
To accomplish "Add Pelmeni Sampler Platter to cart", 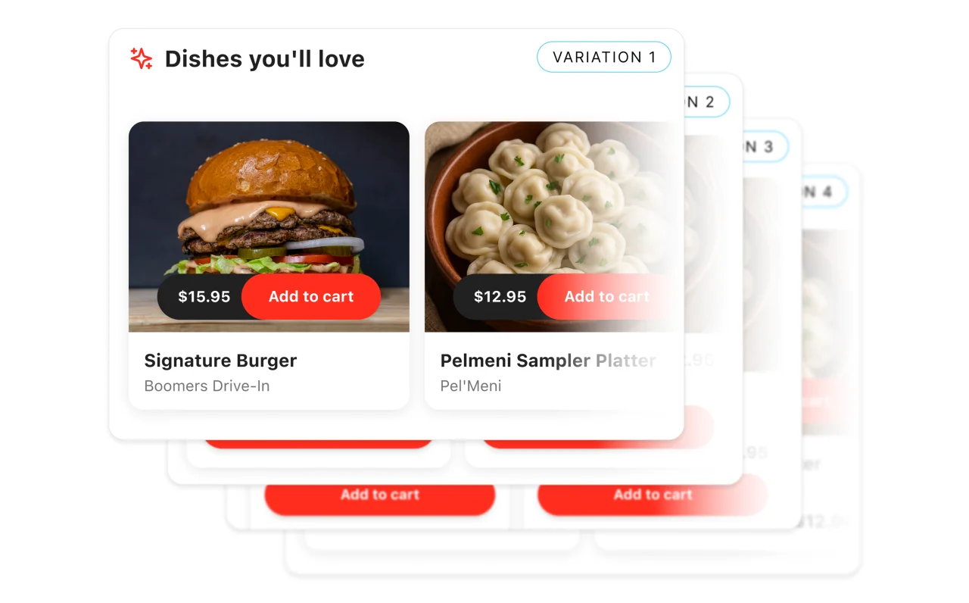I will click(x=606, y=297).
